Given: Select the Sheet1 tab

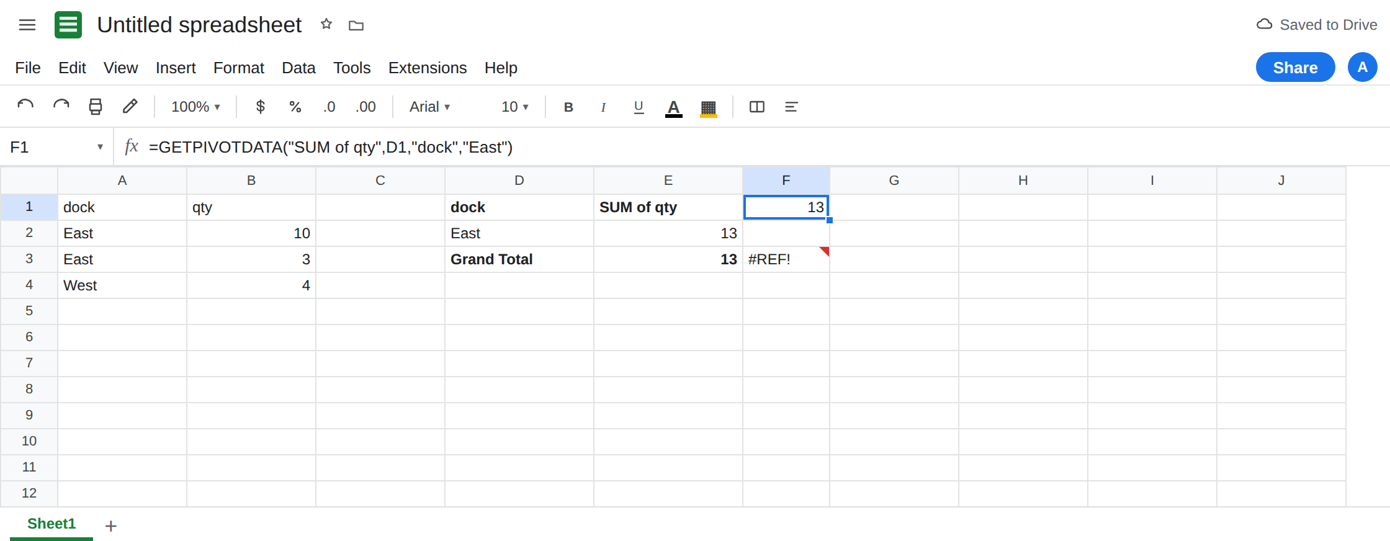Looking at the screenshot, I should coord(52,524).
